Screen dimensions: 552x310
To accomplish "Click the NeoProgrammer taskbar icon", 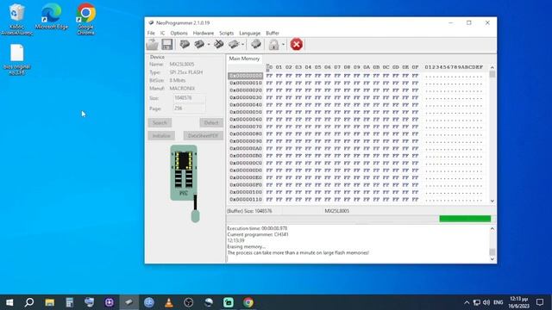I will pos(129,302).
